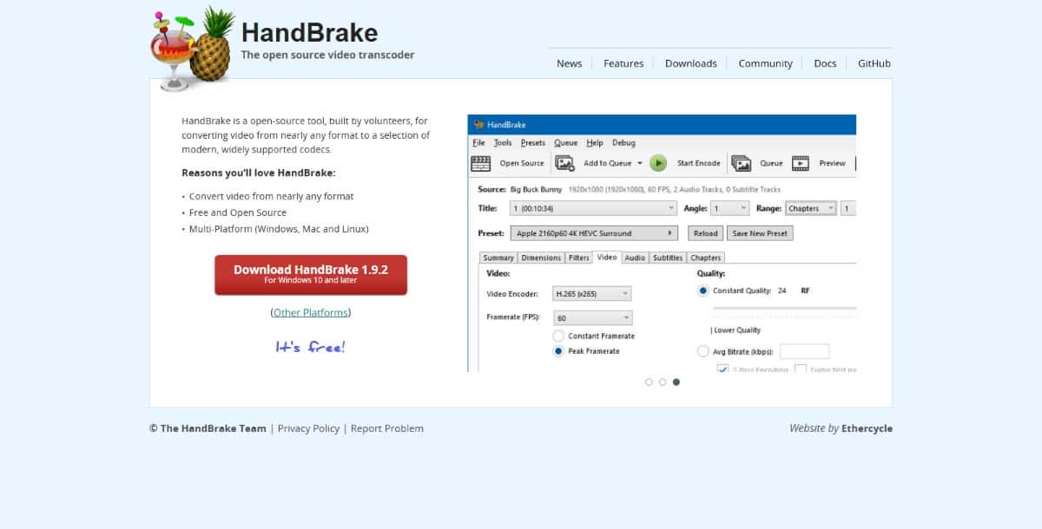Viewport: 1042px width, 529px height.
Task: Open the Help menu
Action: [x=595, y=143]
